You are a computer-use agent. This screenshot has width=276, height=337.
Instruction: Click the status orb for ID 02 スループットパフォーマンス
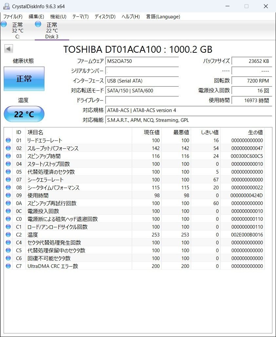tap(8, 148)
